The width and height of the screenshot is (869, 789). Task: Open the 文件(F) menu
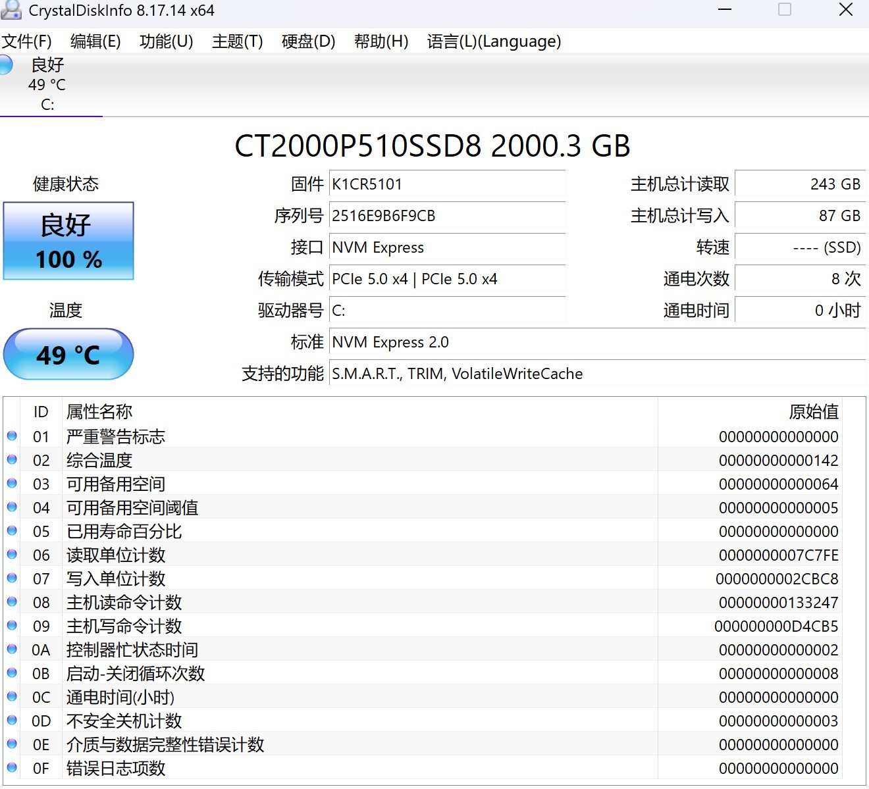click(x=26, y=41)
